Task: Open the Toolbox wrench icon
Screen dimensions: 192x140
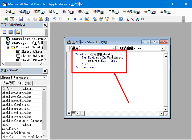Action: 113,19
